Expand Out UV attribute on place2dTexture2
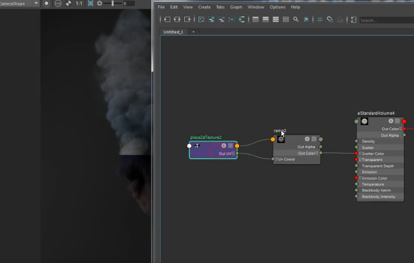Image resolution: width=414 pixels, height=263 pixels. pos(233,153)
